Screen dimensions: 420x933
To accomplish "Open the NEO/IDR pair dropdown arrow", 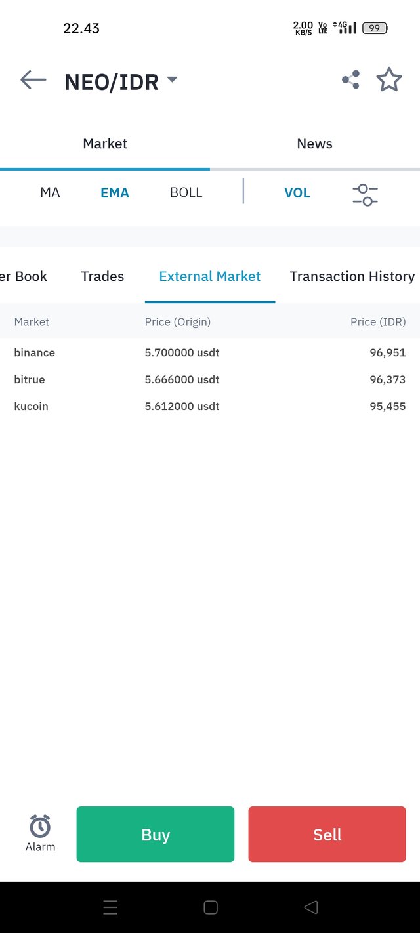I will click(x=172, y=79).
